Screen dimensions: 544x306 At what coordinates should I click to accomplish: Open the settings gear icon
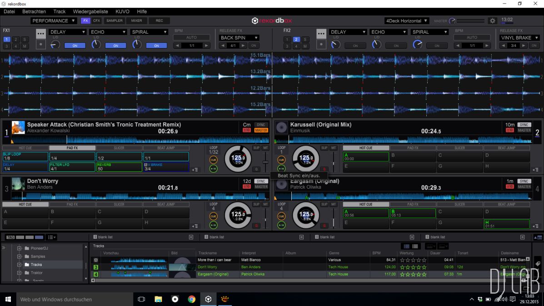[x=492, y=21]
